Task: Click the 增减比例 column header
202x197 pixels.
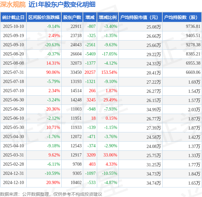Action: click(x=108, y=17)
